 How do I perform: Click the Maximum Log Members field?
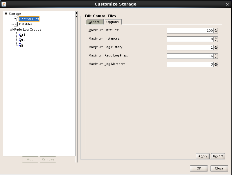point(190,65)
